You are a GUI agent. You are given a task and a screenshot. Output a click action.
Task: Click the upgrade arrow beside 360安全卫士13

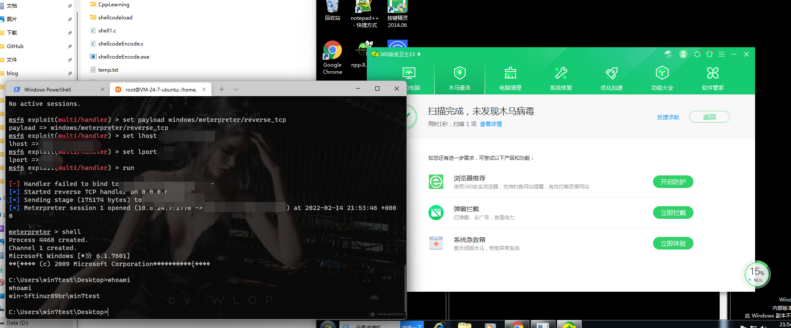(x=419, y=54)
